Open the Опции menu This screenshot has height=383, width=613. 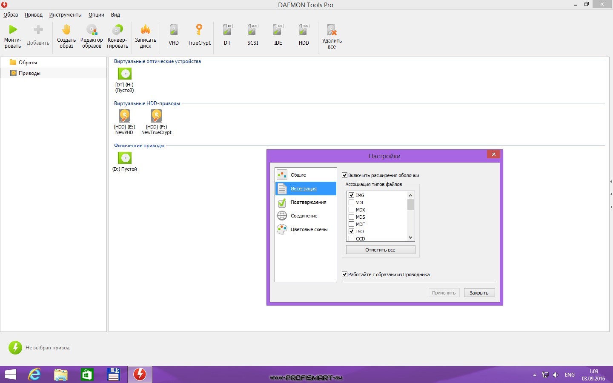click(96, 14)
